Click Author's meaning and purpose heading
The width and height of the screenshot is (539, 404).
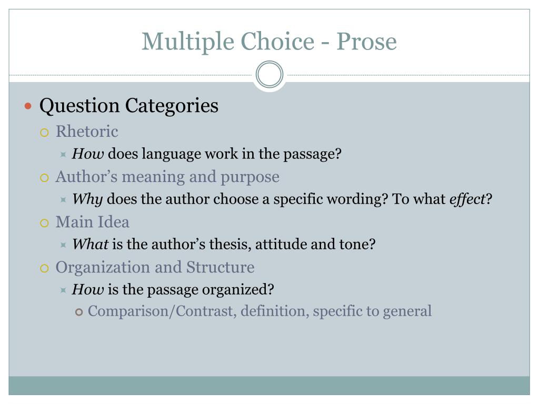point(167,177)
